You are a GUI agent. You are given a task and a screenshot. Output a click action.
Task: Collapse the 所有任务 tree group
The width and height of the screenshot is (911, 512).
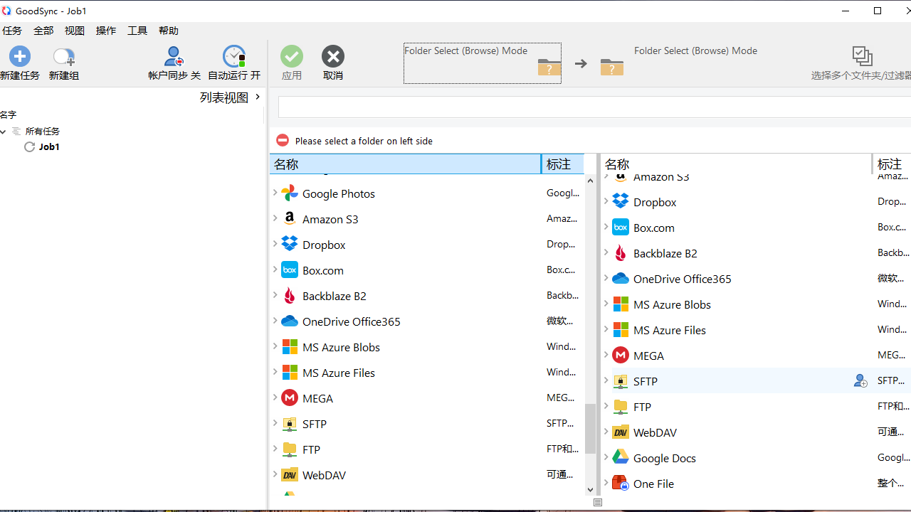[x=3, y=131]
